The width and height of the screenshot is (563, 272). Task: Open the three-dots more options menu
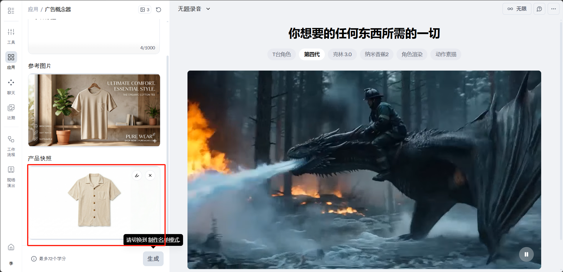553,9
